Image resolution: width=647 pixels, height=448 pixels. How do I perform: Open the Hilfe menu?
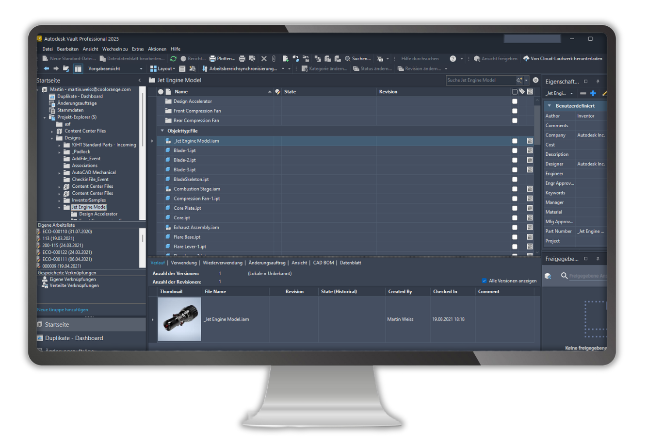click(176, 49)
